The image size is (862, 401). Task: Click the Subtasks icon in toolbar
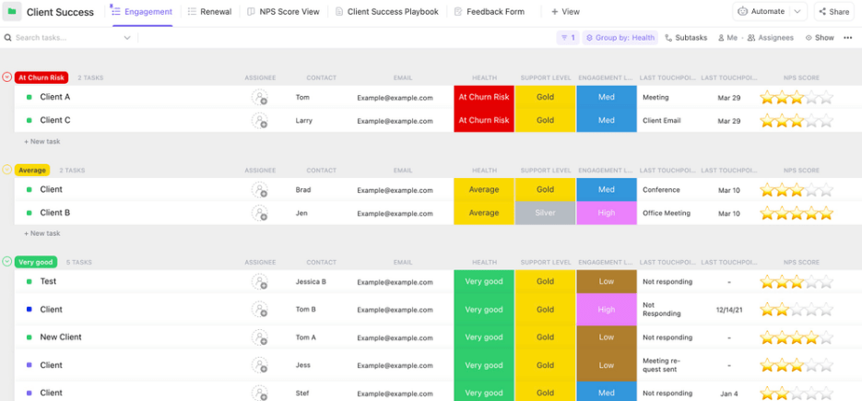click(x=668, y=38)
